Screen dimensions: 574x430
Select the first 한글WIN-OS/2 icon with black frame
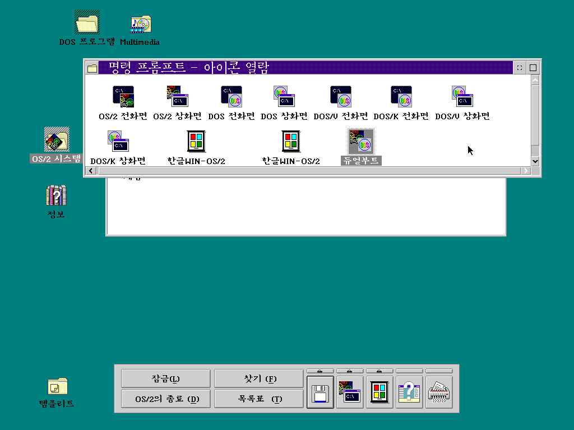click(x=196, y=142)
